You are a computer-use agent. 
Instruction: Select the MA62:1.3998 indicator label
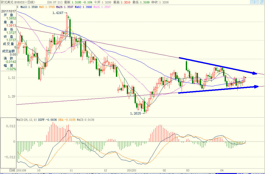pos(84,7)
